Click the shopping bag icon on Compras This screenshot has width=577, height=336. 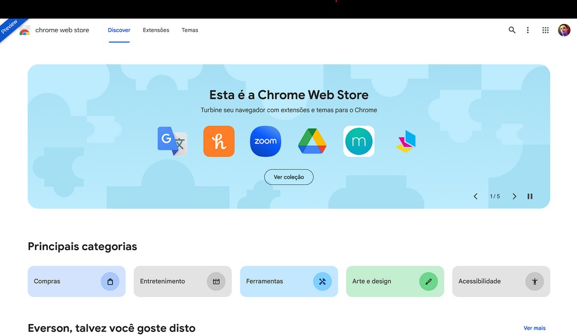click(110, 282)
